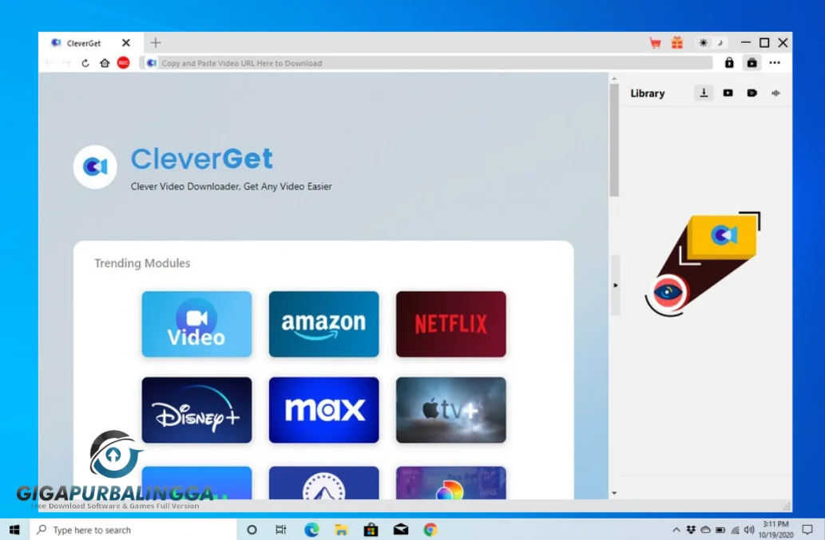Screen dimensions: 825x540
Task: Click the browser back arrow
Action: pyautogui.click(x=49, y=63)
